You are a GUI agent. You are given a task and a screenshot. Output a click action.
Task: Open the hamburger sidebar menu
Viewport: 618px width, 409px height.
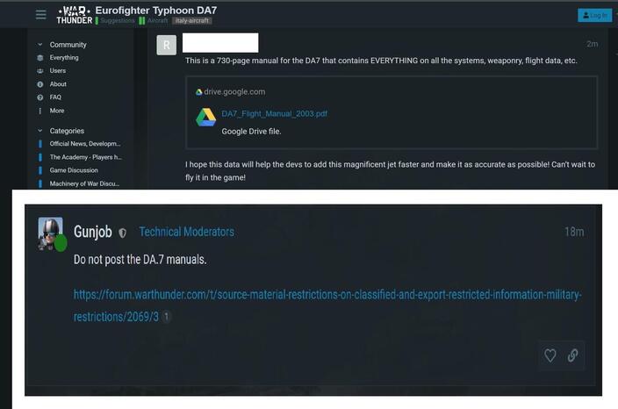click(x=41, y=15)
